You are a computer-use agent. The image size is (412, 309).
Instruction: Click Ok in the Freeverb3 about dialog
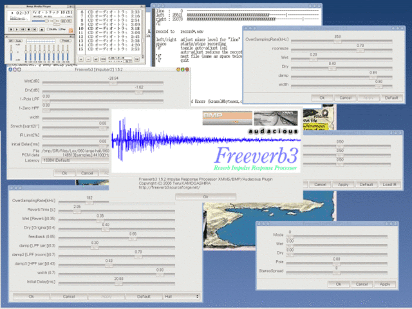point(205,196)
